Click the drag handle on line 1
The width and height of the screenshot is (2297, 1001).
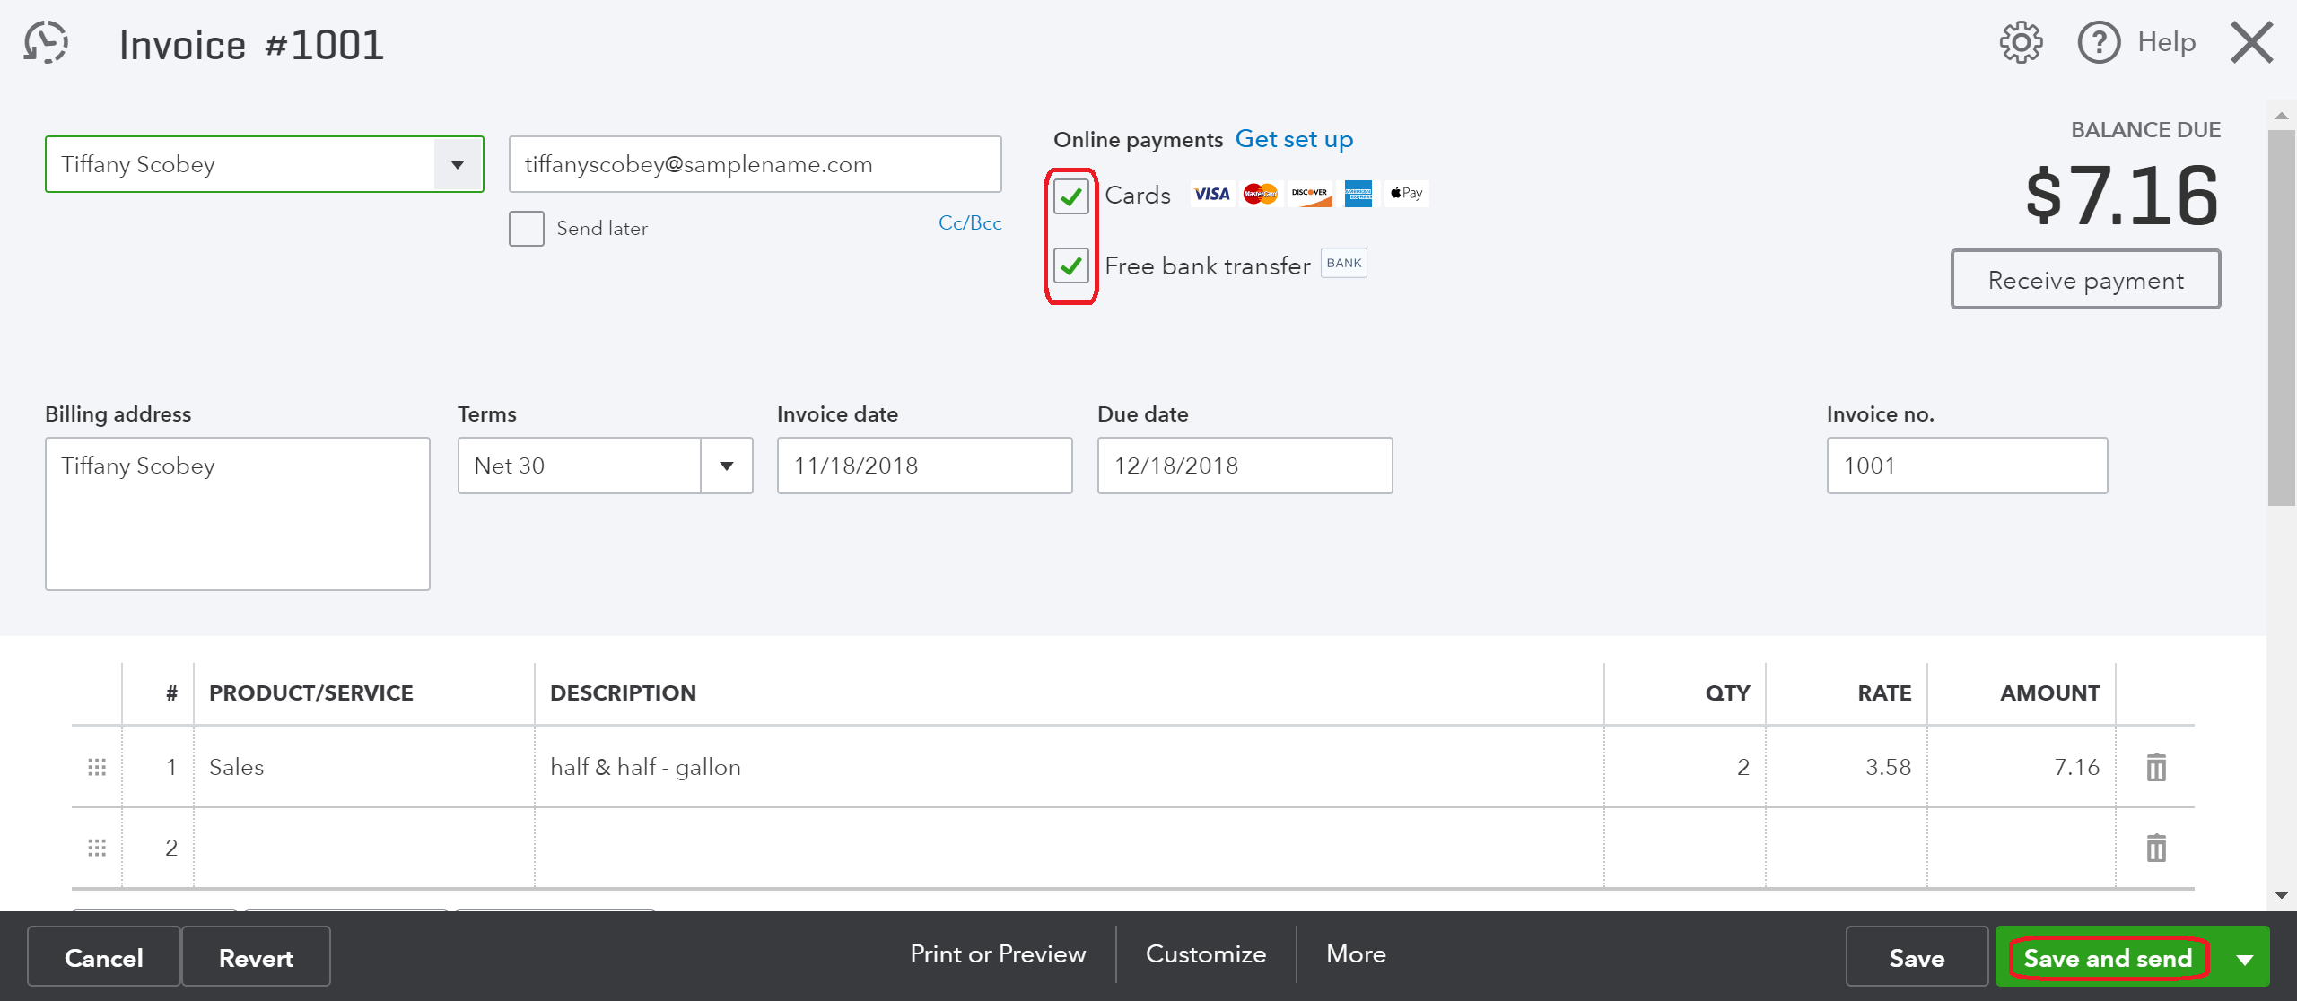click(96, 766)
